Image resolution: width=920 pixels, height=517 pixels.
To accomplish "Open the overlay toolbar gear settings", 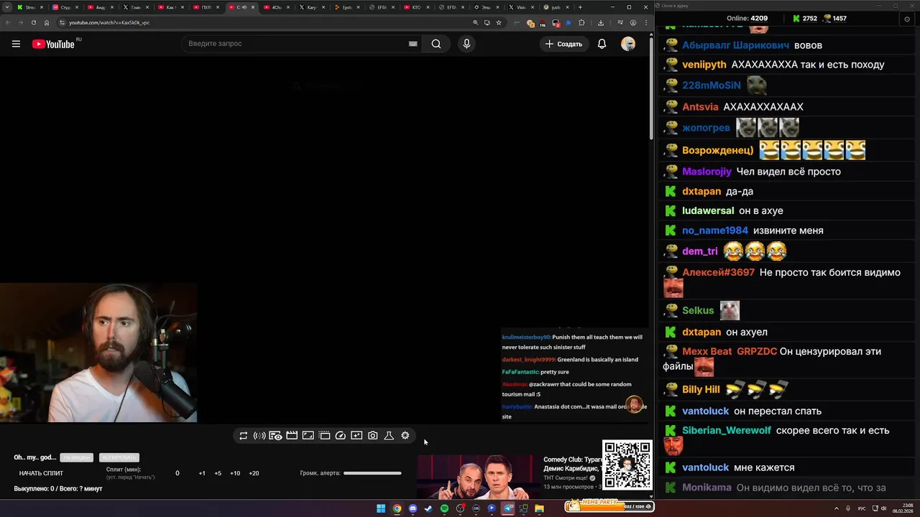I will tap(405, 436).
